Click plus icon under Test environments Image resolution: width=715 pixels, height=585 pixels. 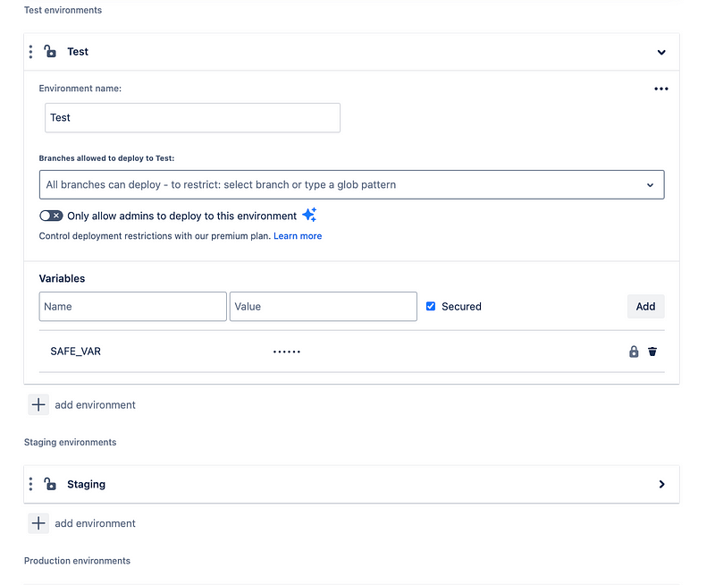click(x=38, y=404)
